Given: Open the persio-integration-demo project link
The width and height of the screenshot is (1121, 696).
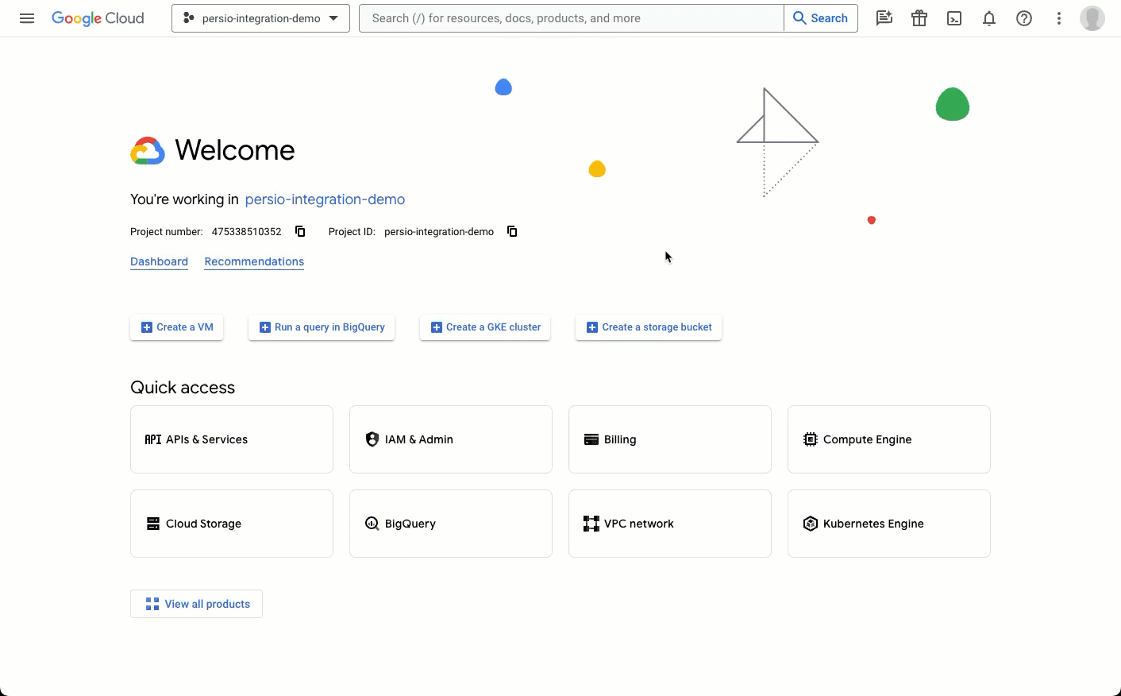Looking at the screenshot, I should click(325, 199).
